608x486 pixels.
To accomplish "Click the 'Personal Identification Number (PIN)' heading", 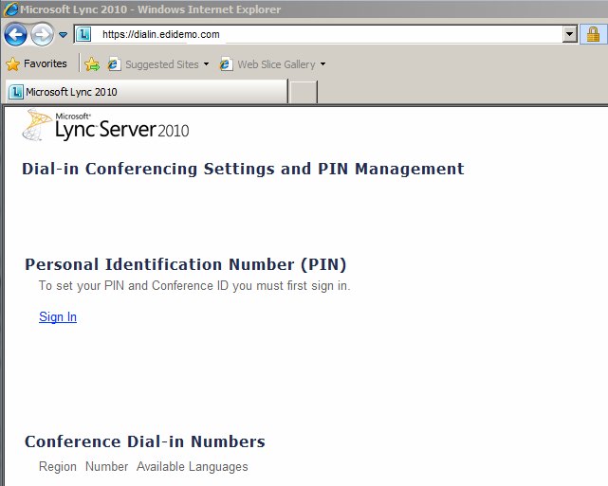I will [x=186, y=264].
